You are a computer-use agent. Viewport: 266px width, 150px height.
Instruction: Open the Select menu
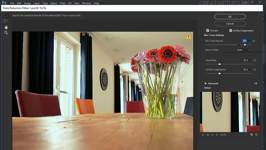[54, 3]
